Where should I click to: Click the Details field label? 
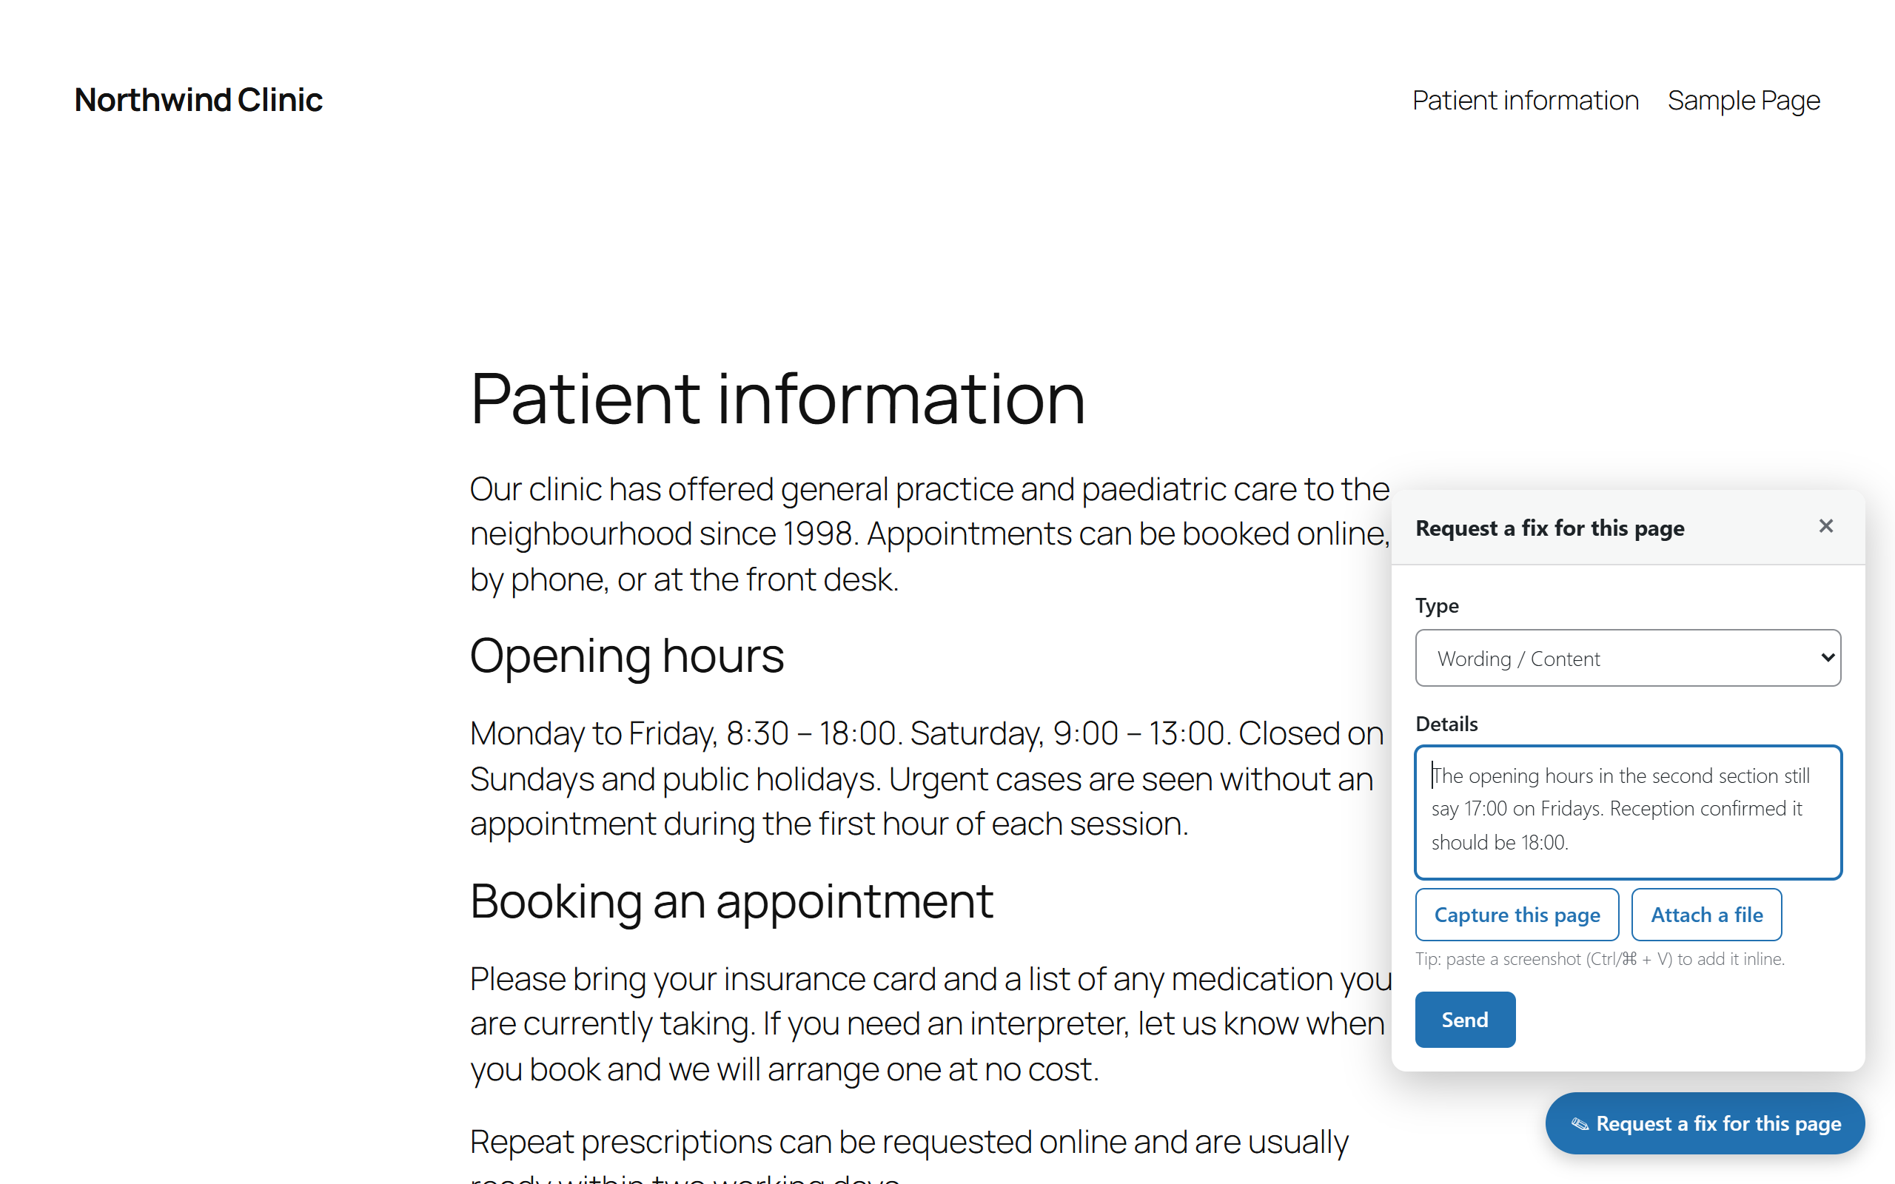point(1446,724)
